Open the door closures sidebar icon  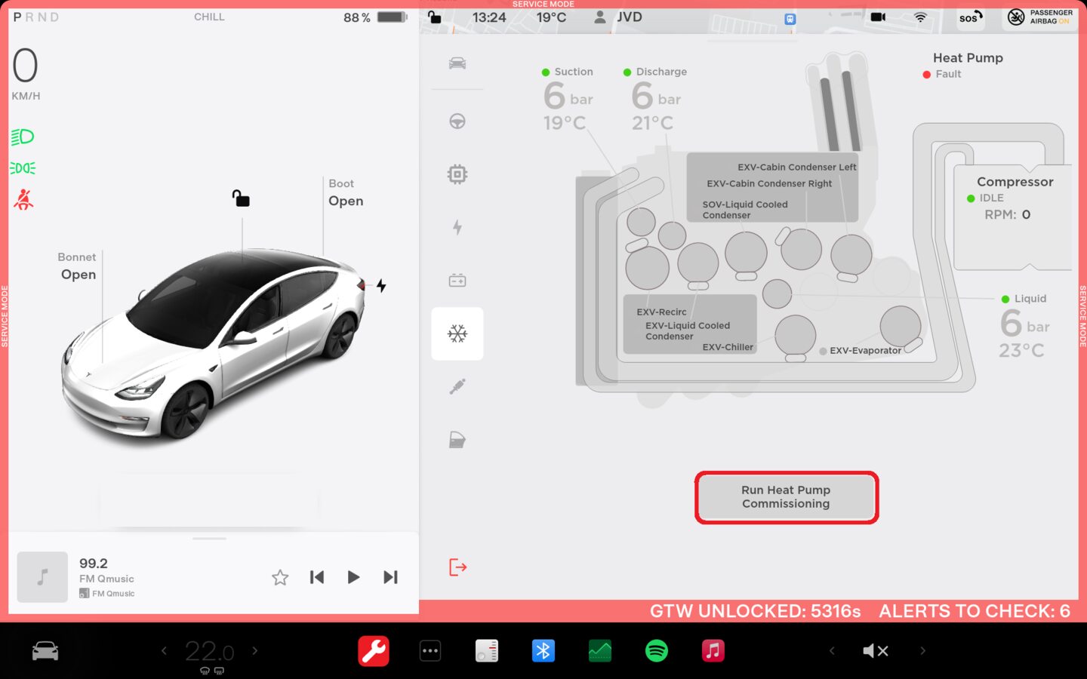click(x=457, y=440)
